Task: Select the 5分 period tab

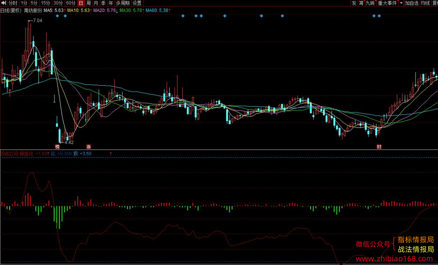Action: [34, 3]
